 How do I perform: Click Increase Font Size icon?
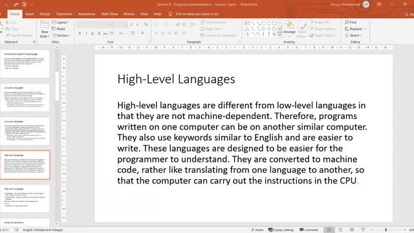[131, 25]
